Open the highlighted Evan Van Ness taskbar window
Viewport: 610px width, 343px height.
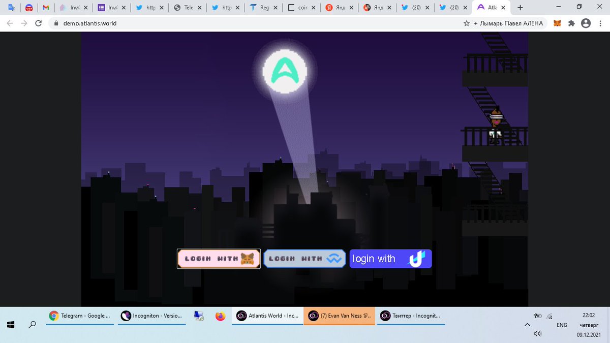(x=340, y=316)
